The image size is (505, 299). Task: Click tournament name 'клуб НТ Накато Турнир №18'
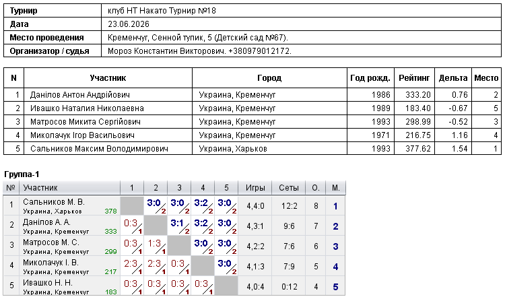(162, 11)
